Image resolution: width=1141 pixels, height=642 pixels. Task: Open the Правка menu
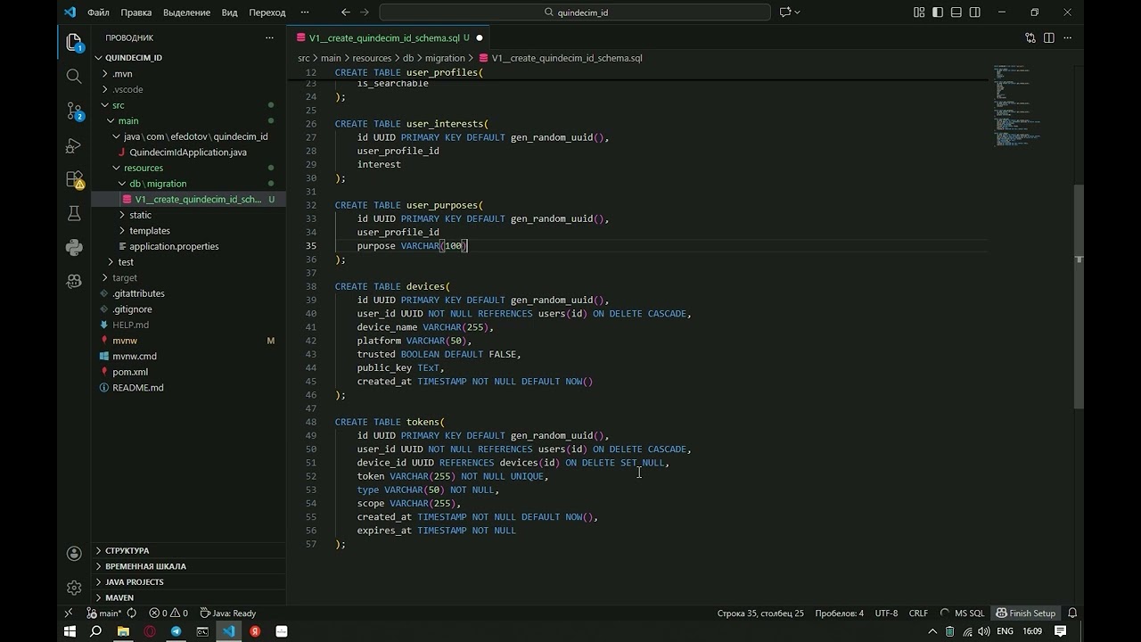coord(136,12)
